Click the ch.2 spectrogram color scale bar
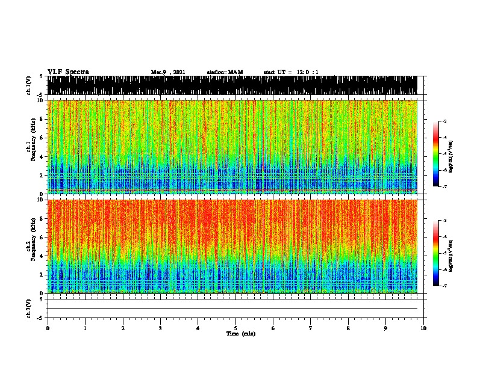Screen dimensions: 477x368 [436, 253]
